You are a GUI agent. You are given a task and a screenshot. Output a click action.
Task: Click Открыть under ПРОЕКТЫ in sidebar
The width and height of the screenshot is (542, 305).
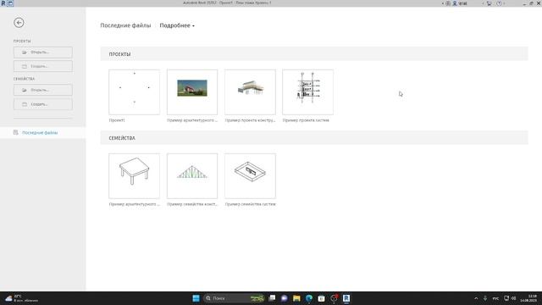pyautogui.click(x=43, y=53)
